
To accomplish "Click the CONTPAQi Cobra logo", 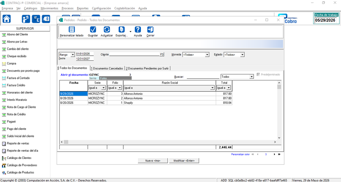I will pos(287,19).
